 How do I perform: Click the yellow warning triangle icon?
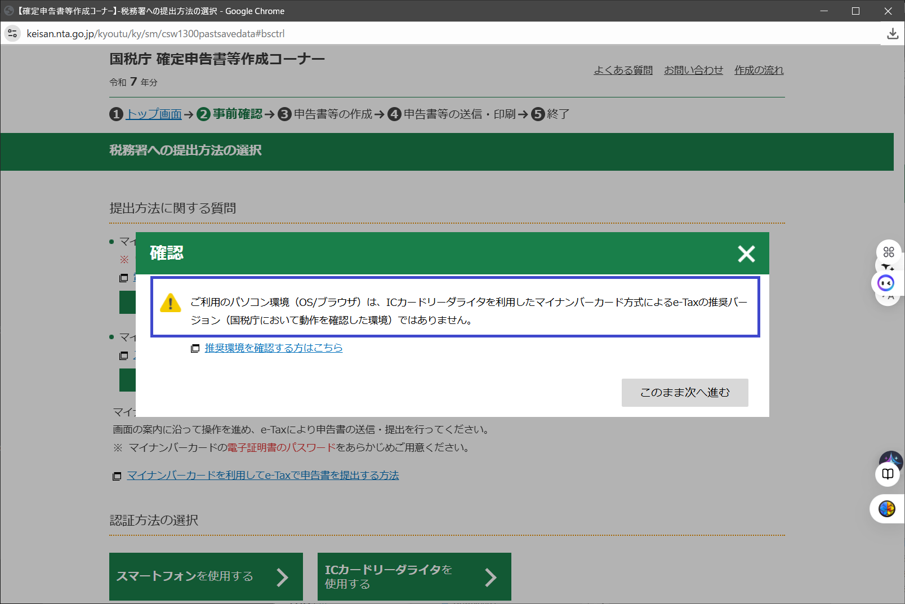pyautogui.click(x=170, y=303)
